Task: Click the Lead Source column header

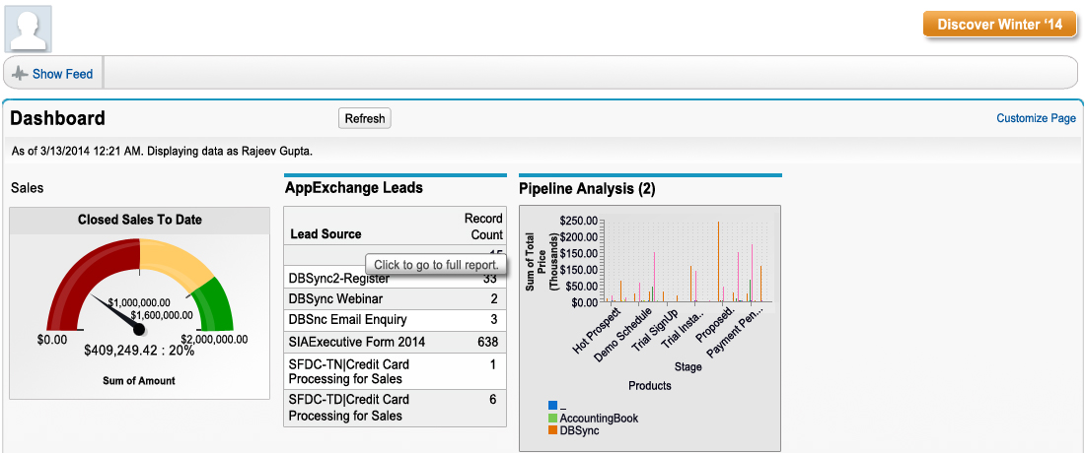Action: click(325, 234)
